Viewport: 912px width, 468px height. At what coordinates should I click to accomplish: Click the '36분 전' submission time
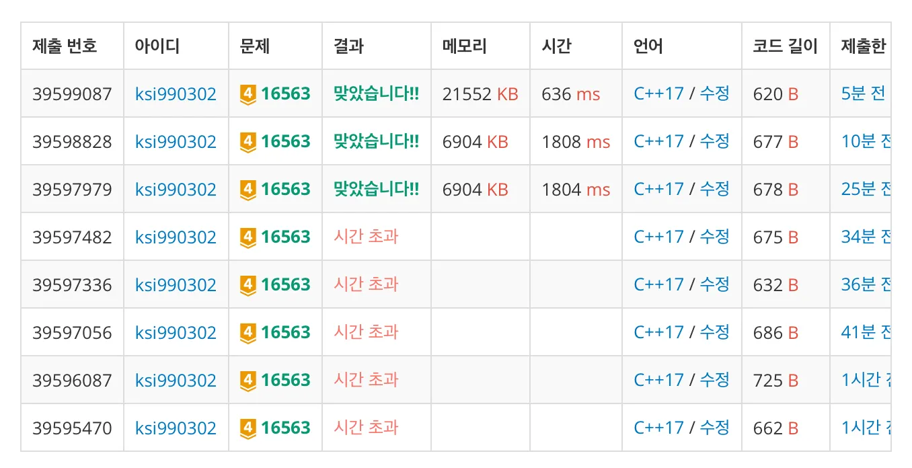(x=866, y=285)
